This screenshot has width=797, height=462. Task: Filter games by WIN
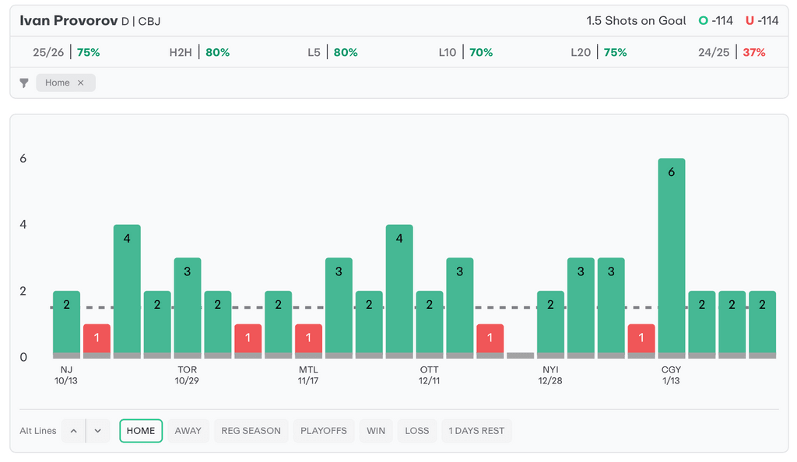tap(376, 431)
